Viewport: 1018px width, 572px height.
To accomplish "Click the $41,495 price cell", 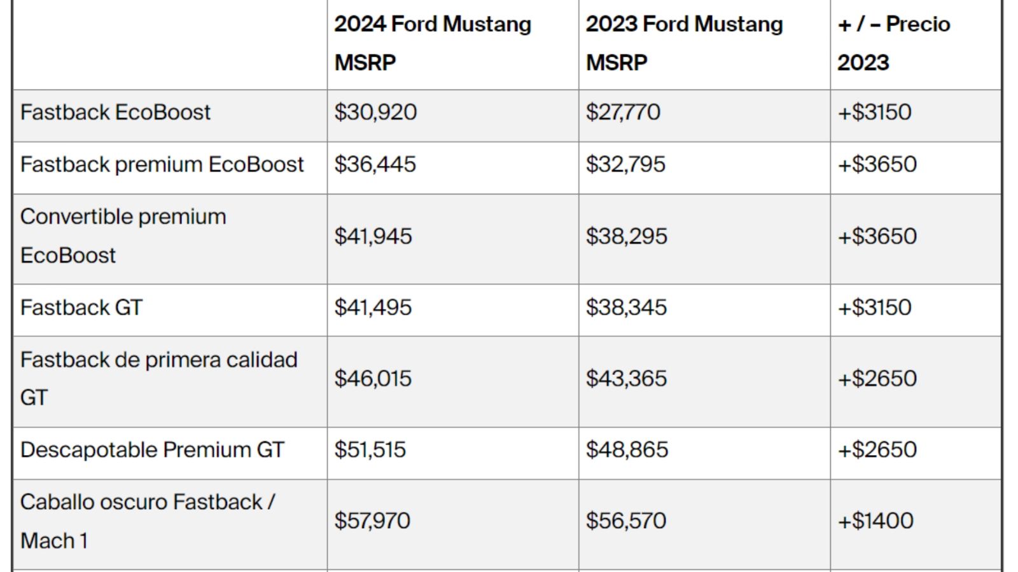I will click(373, 308).
